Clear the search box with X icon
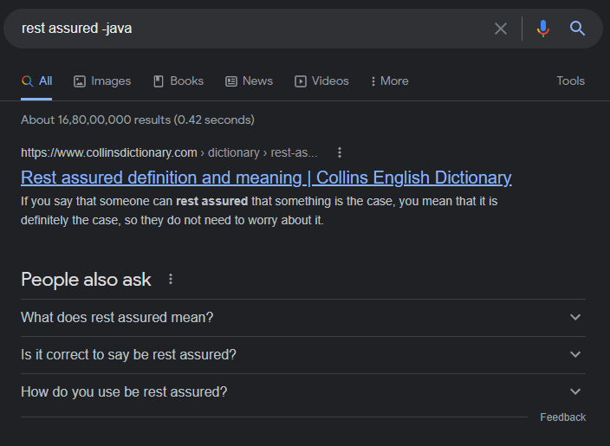610x446 pixels. [500, 29]
